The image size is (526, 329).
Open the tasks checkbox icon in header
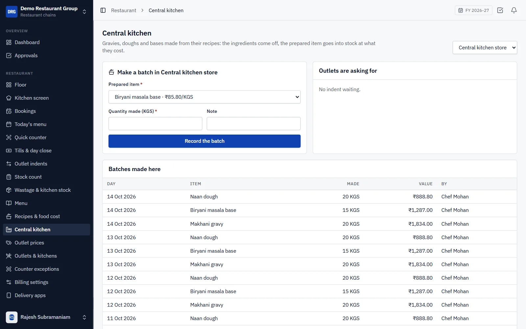point(500,10)
